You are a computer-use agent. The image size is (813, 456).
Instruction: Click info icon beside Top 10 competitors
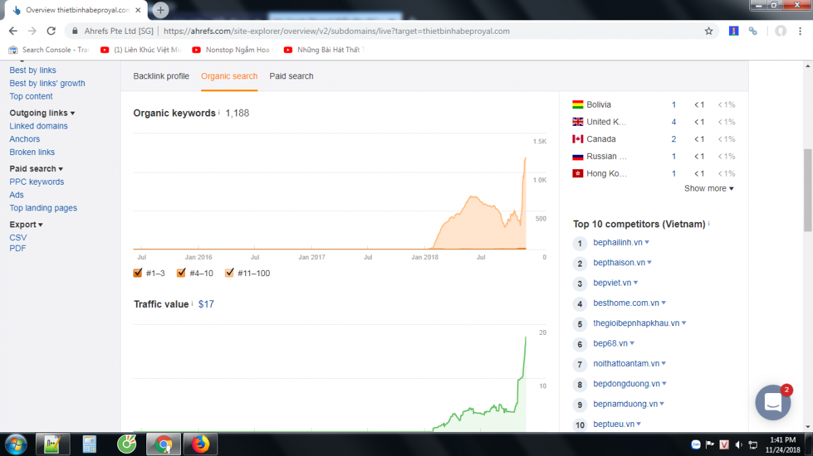pos(709,224)
